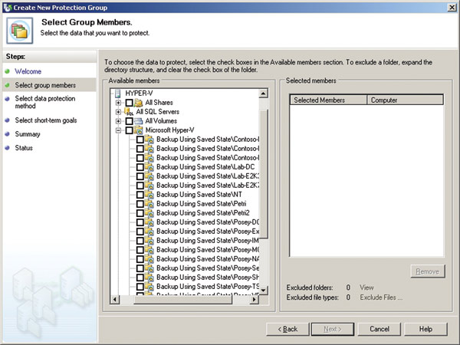The height and width of the screenshot is (345, 460).
Task: Click the vertical scrollbar thumb in Available members
Action: point(263,174)
